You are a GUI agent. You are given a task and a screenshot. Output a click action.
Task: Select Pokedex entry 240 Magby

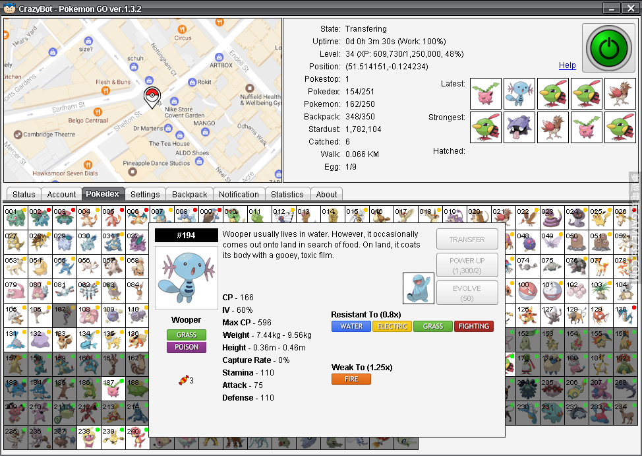pyautogui.click(x=138, y=438)
